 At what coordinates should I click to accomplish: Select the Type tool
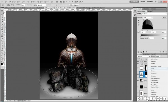tap(2, 46)
